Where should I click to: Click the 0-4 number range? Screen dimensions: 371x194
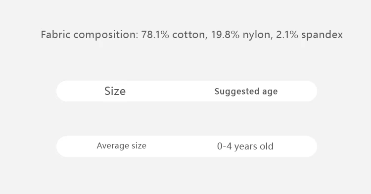point(224,146)
